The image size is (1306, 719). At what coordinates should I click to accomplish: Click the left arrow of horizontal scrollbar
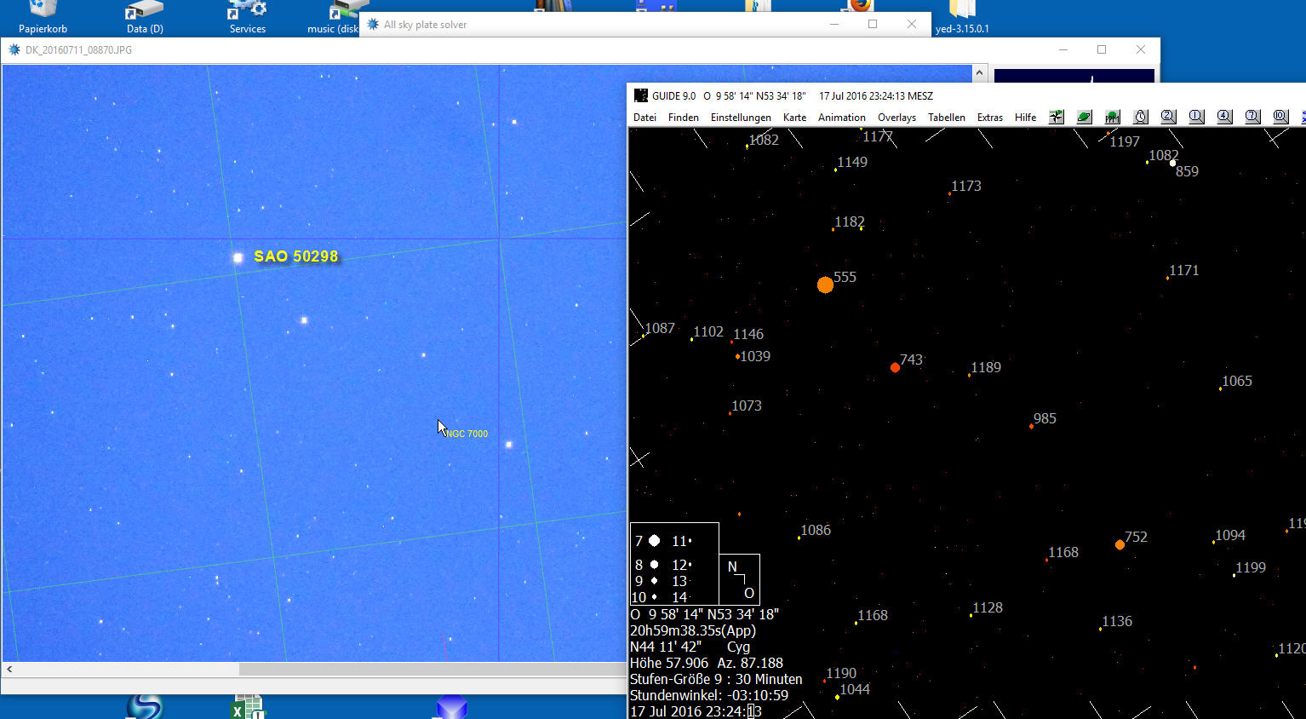[x=9, y=670]
